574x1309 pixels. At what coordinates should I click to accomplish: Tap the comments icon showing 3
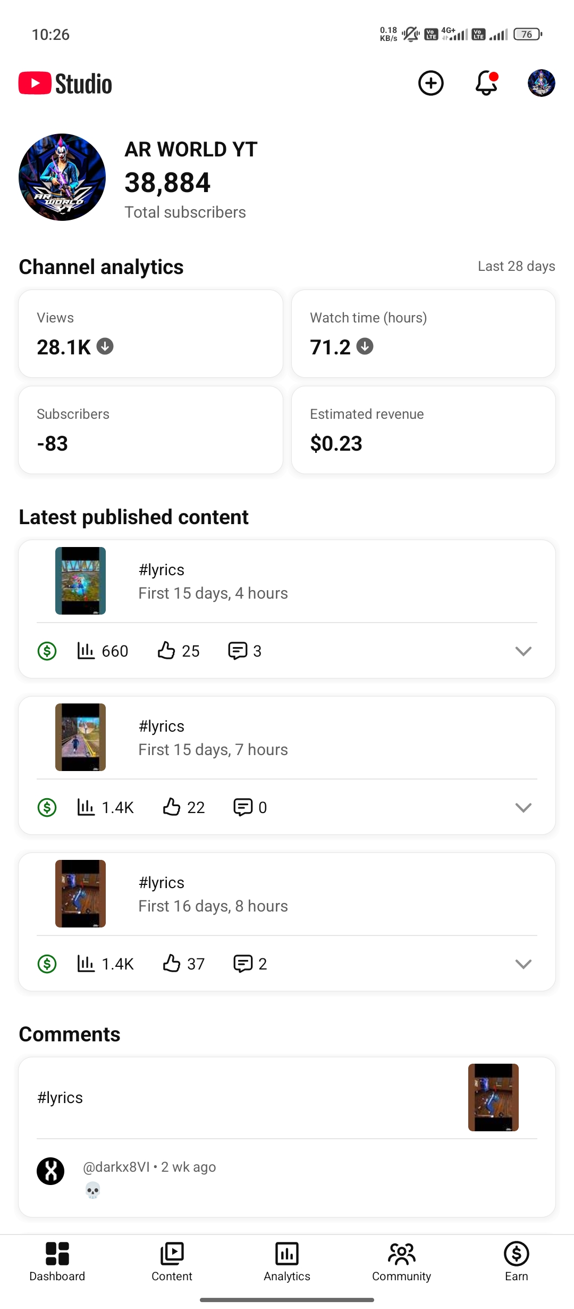(238, 650)
